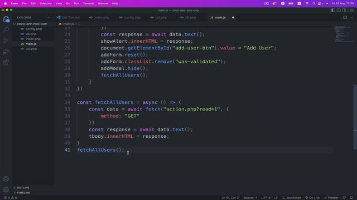Image resolution: width=357 pixels, height=200 pixels.
Task: Open Customize Layout icon
Action: pyautogui.click(x=352, y=10)
